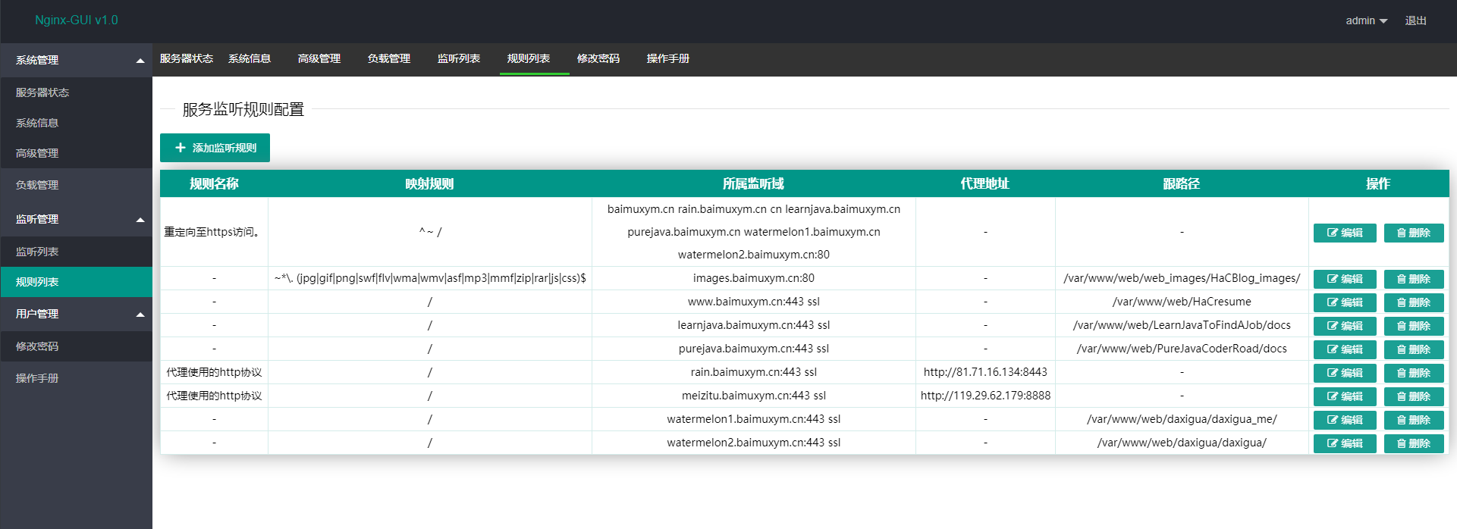This screenshot has height=529, width=1457.
Task: Select the /var/www/web/daxigua/daxigua_me/ path cell
Action: click(1182, 419)
